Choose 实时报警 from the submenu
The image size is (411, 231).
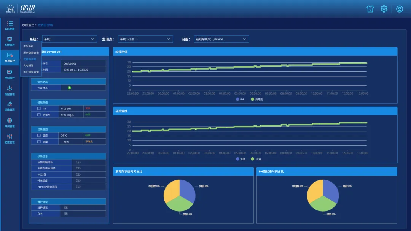point(28,66)
